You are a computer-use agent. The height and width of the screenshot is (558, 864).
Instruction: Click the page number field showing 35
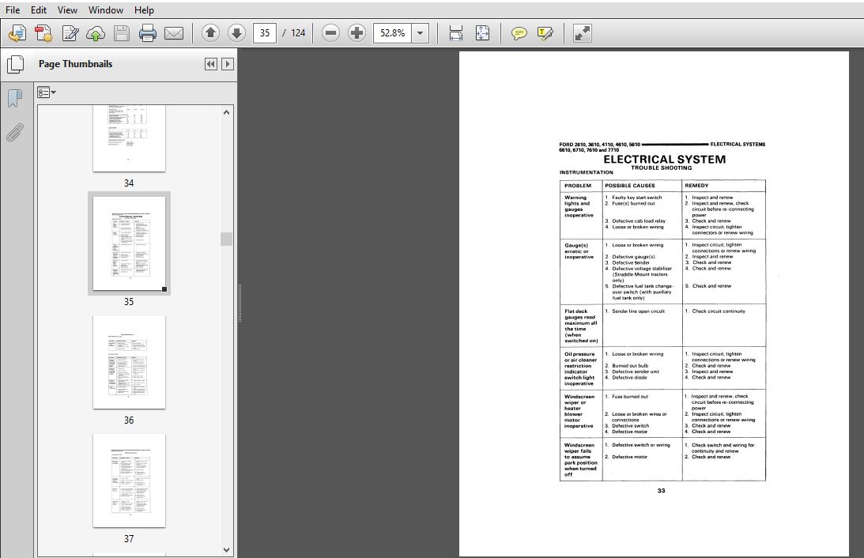tap(265, 33)
